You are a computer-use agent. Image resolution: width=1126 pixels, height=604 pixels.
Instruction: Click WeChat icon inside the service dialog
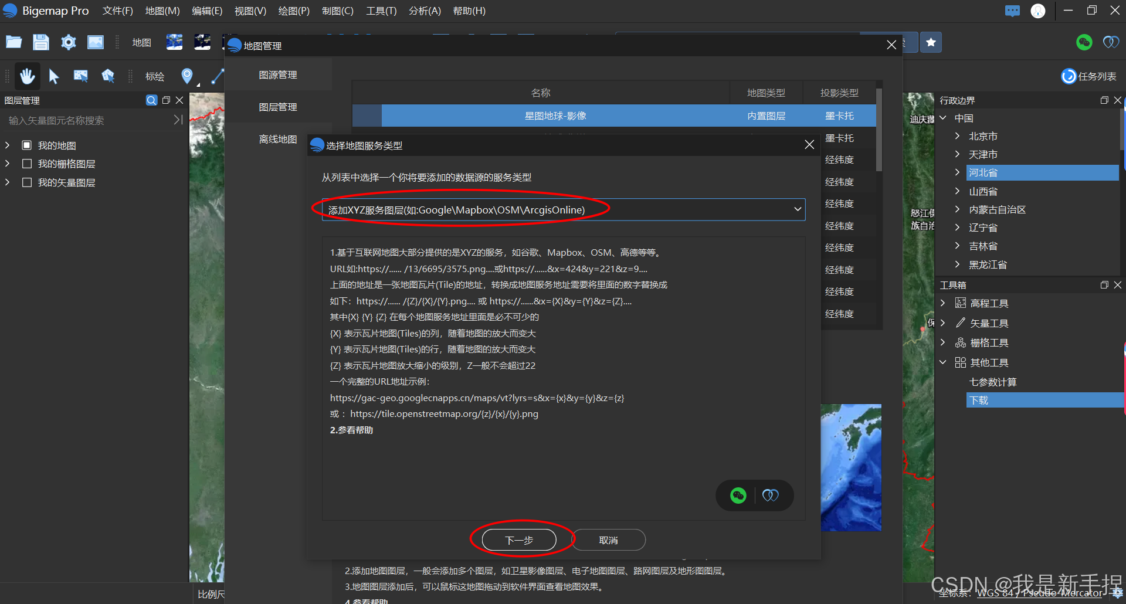738,496
